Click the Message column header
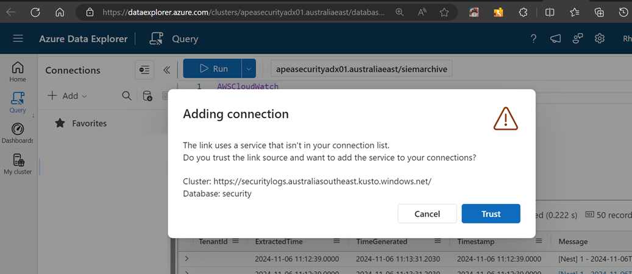This screenshot has width=632, height=274. click(573, 241)
